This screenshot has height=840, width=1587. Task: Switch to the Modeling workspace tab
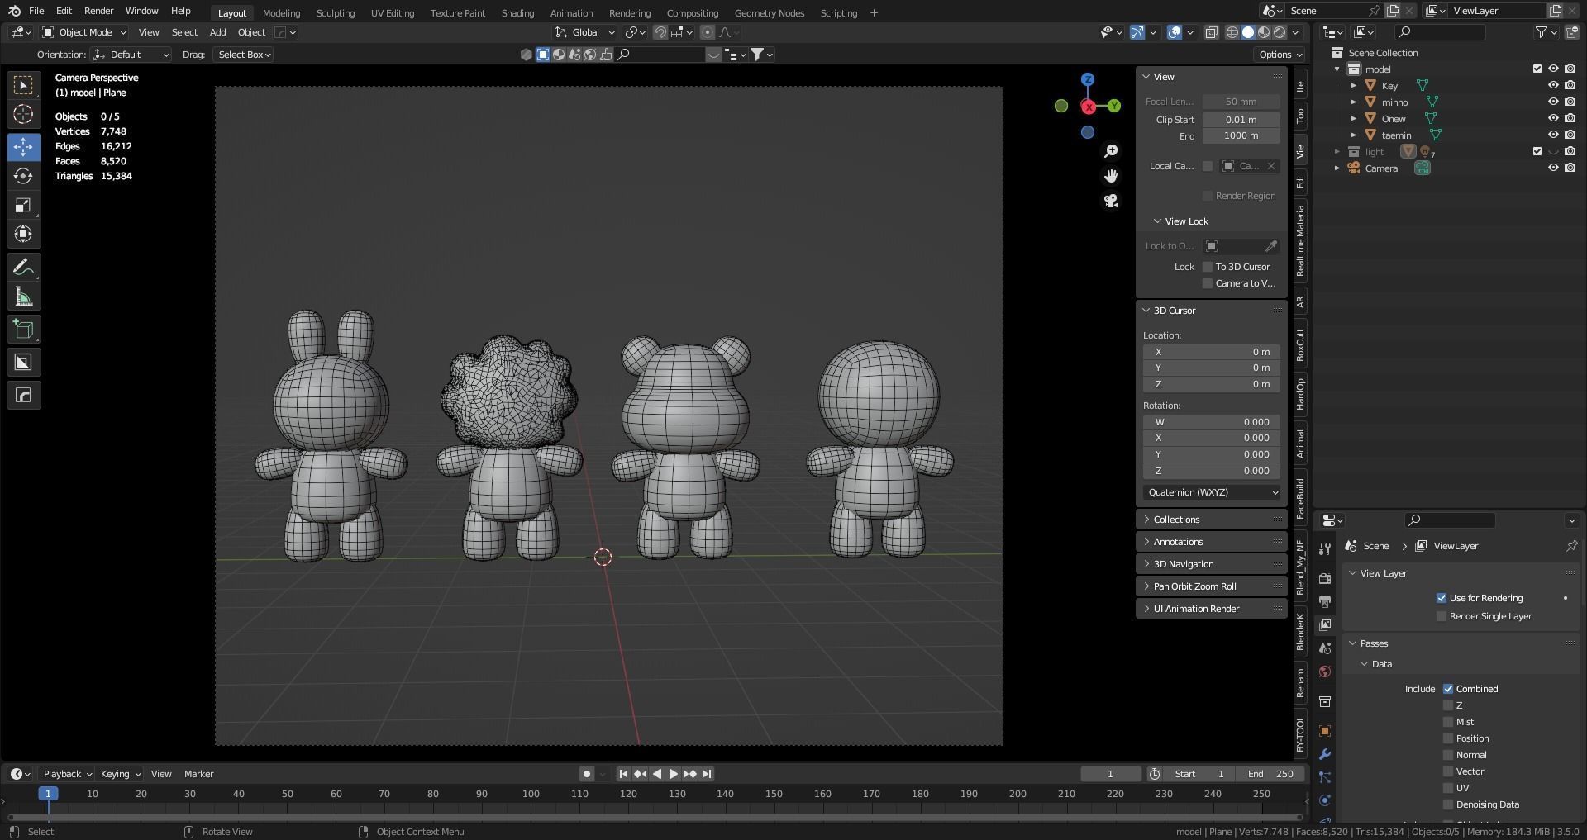pos(281,13)
